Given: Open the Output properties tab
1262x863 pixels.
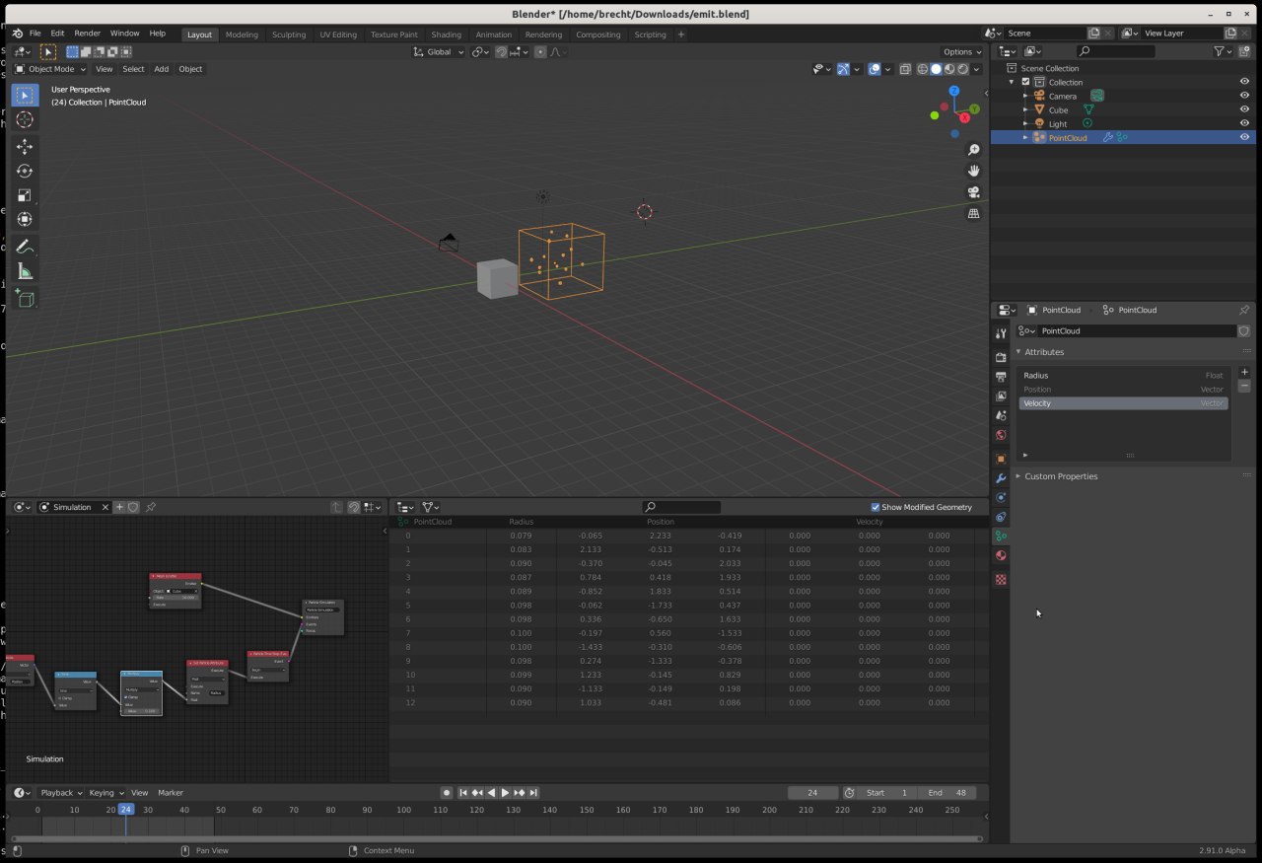Looking at the screenshot, I should point(1001,377).
